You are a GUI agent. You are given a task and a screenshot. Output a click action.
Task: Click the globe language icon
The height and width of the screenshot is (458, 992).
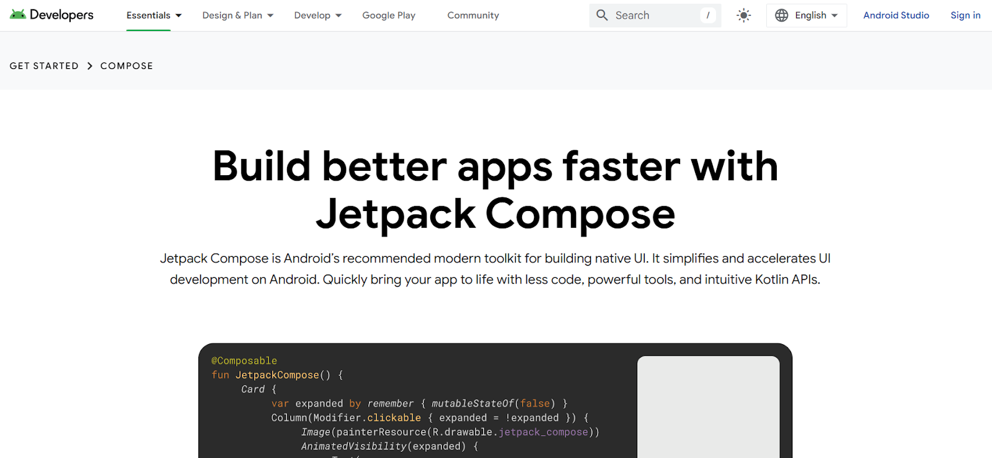point(782,15)
